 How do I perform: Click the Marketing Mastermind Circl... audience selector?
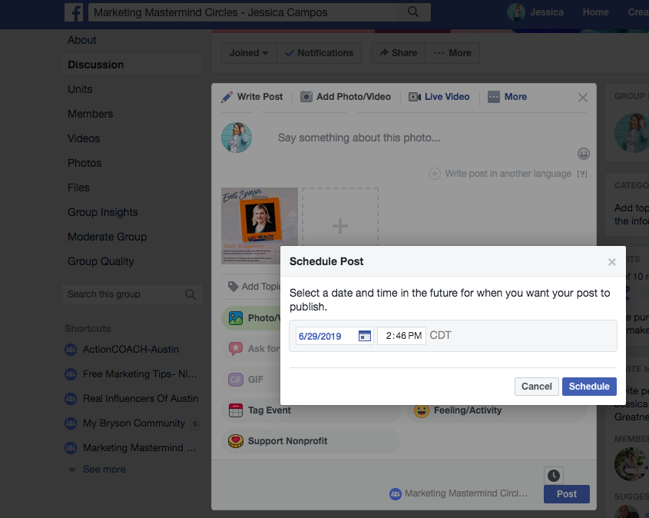tap(459, 493)
